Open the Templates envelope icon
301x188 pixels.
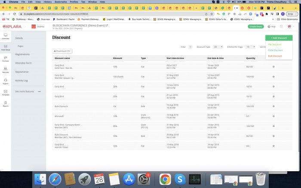[x=6, y=92]
